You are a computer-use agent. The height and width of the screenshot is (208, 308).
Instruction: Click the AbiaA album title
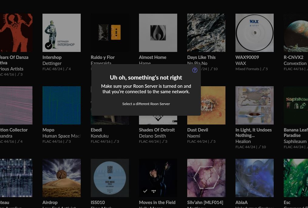tap(242, 203)
